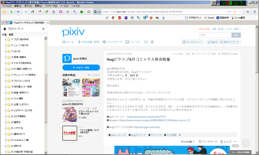This screenshot has height=155, width=259.
Task: Expand the 28 youtube＆ニコ動 folder
Action: click(5, 140)
